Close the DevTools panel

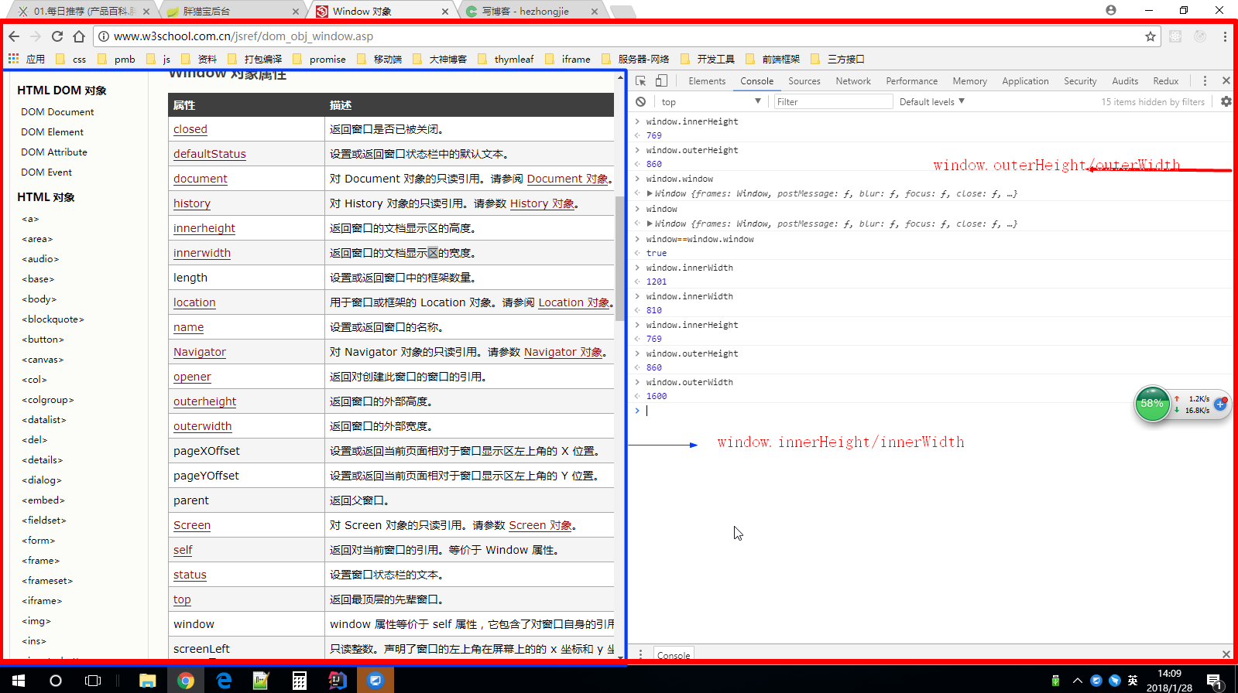pyautogui.click(x=1226, y=80)
